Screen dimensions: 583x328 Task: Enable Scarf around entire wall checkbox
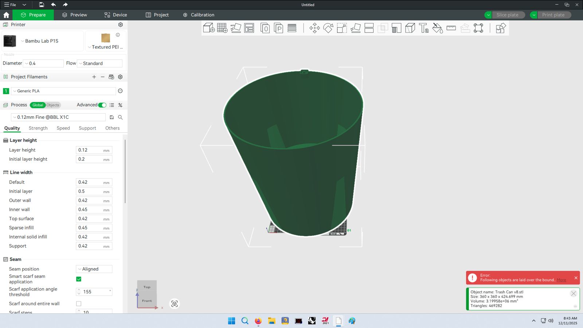pyautogui.click(x=79, y=304)
